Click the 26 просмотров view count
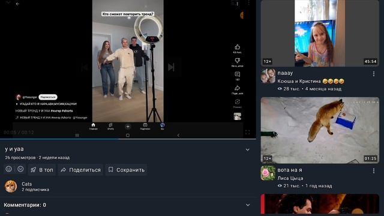The image size is (384, 216). pyautogui.click(x=20, y=157)
